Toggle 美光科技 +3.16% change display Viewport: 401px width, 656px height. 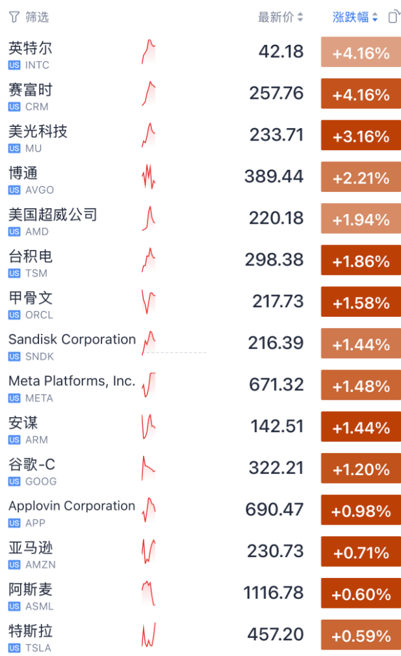coord(361,136)
